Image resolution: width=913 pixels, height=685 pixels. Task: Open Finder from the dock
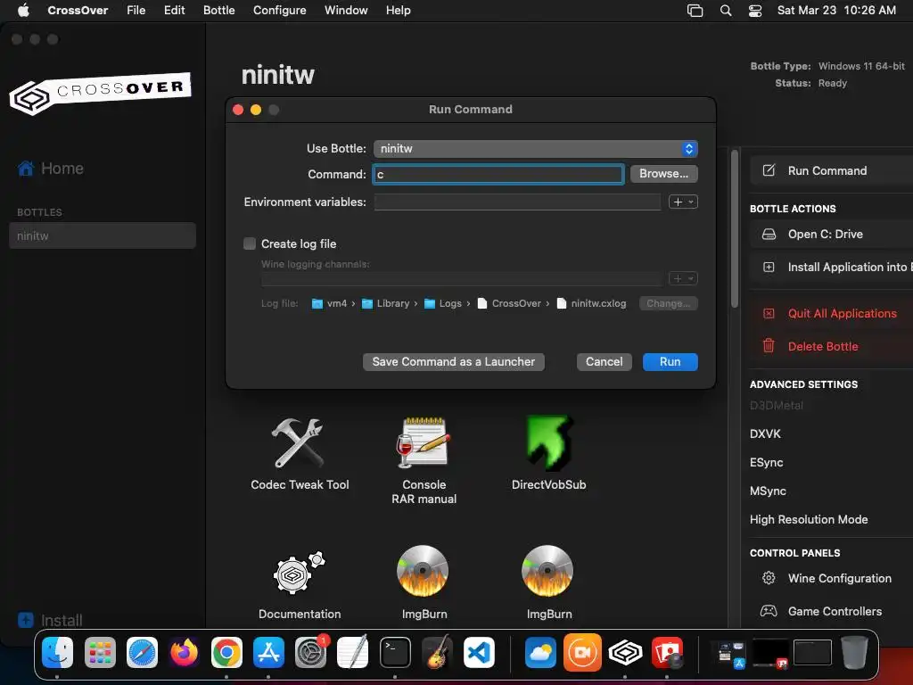coord(58,652)
